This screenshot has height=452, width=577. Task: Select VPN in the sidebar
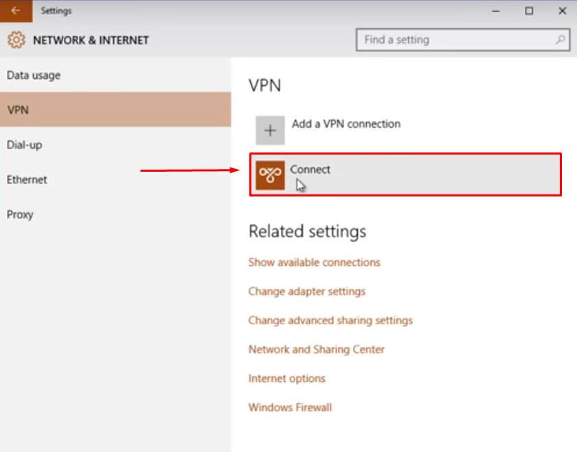click(x=115, y=110)
